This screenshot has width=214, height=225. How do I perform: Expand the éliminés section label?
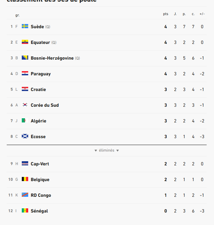[107, 150]
